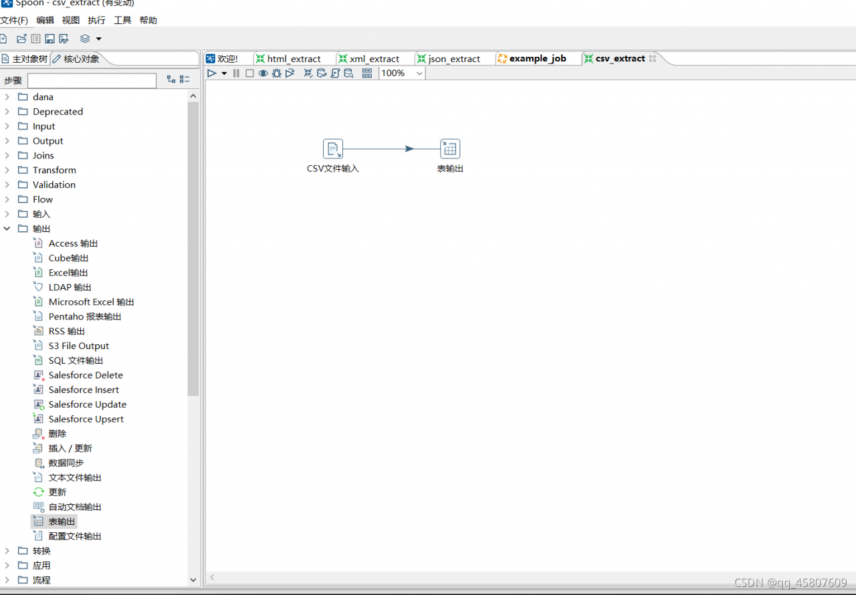Expand the Joins folder
The height and width of the screenshot is (595, 856).
[x=7, y=156]
